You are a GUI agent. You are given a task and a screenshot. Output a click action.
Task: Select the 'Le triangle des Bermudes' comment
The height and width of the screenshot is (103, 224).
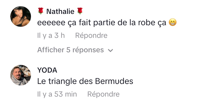click(x=85, y=82)
